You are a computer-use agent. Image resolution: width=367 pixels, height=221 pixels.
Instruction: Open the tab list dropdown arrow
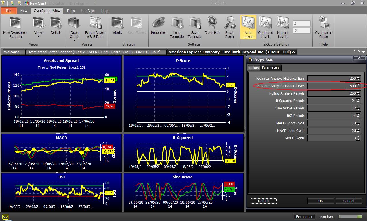click(x=364, y=52)
